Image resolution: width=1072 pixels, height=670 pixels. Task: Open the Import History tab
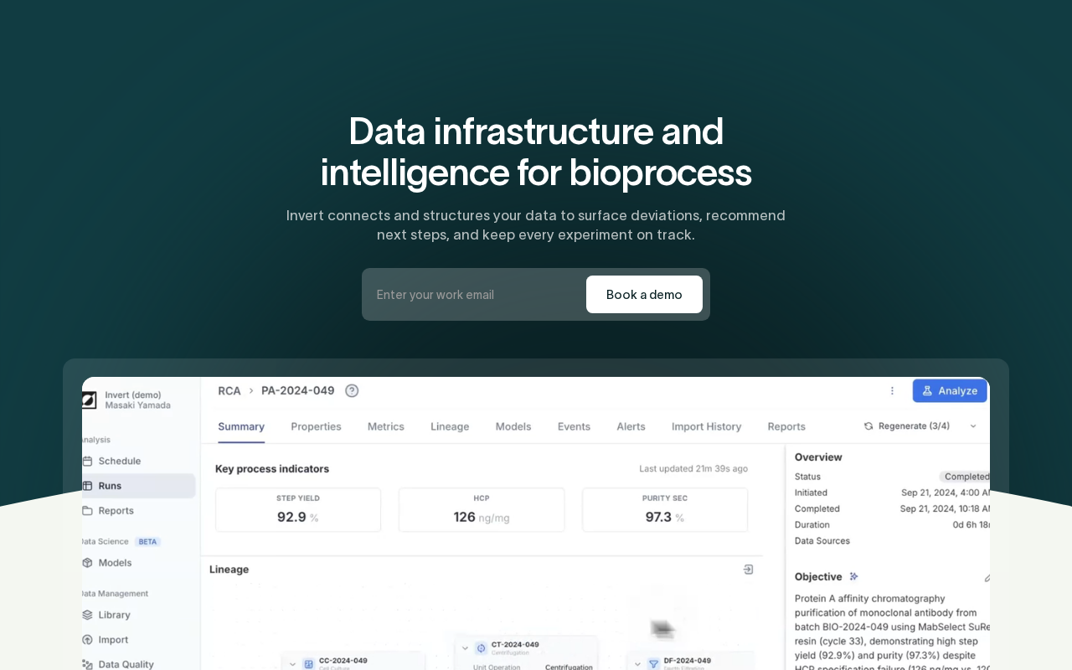click(706, 426)
